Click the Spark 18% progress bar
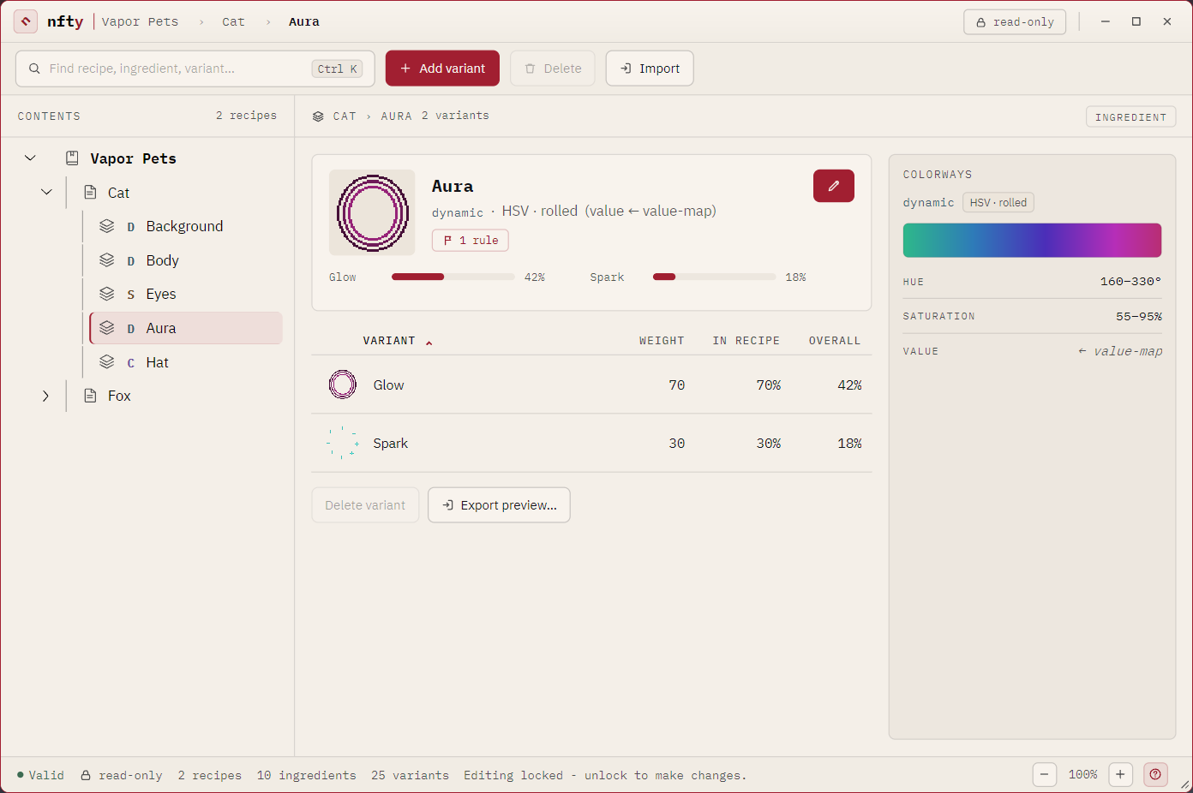 coord(715,277)
